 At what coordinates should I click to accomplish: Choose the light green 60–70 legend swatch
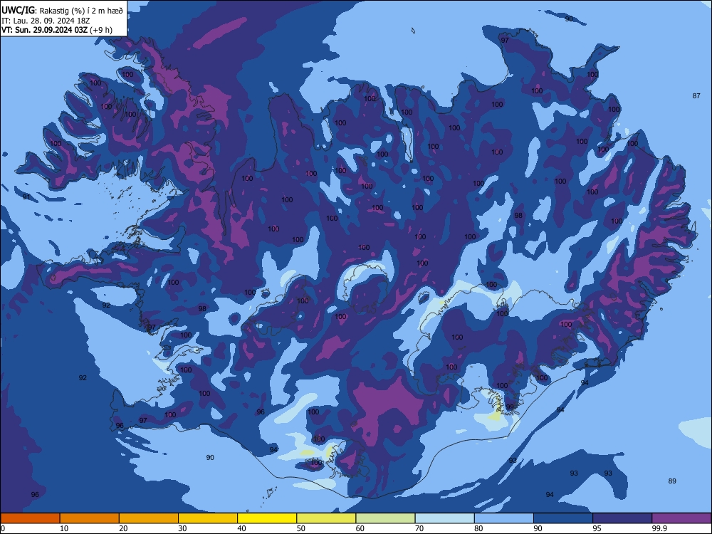tap(385, 518)
